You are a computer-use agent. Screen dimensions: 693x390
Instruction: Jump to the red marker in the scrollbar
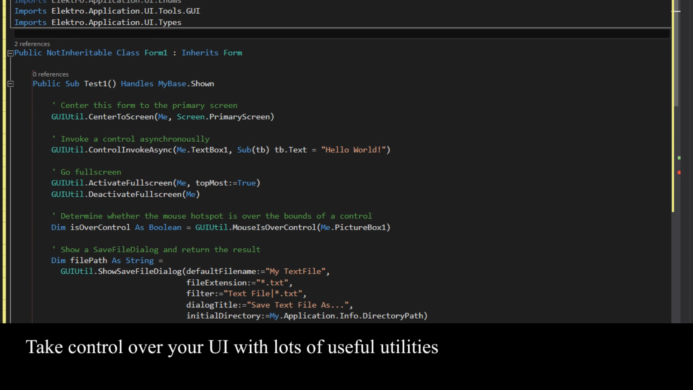679,172
